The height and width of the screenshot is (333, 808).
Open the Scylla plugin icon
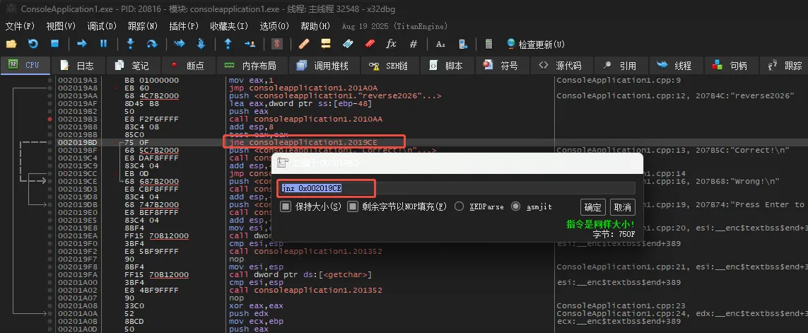pyautogui.click(x=277, y=44)
